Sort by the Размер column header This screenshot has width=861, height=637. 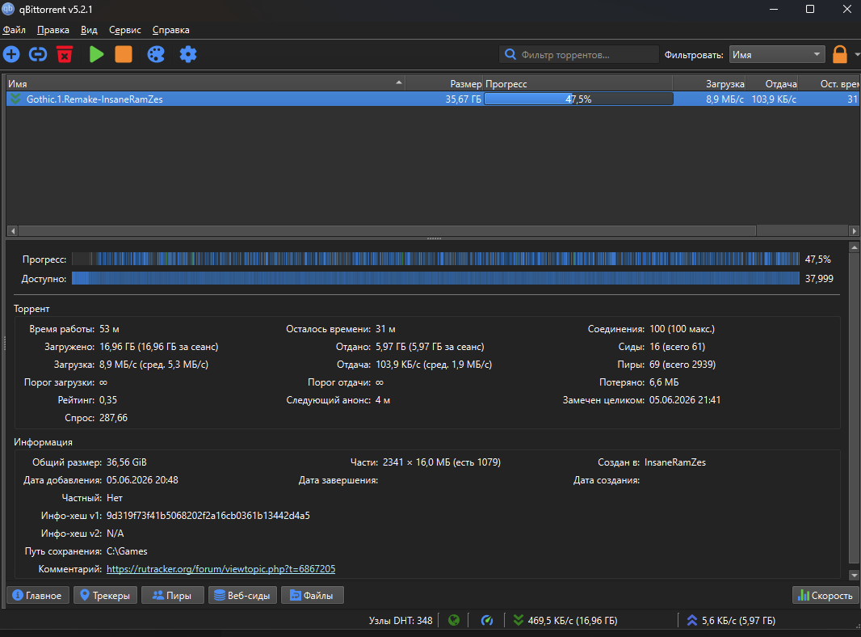pos(444,83)
